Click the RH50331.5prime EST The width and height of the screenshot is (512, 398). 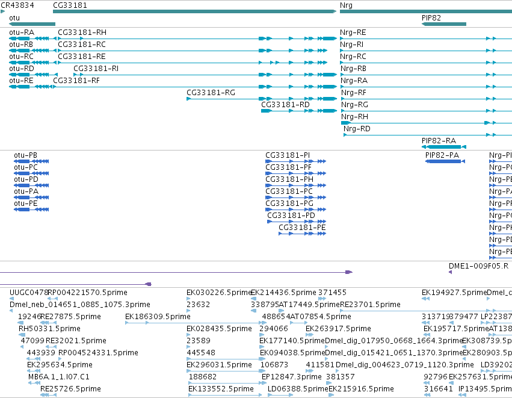(x=22, y=335)
